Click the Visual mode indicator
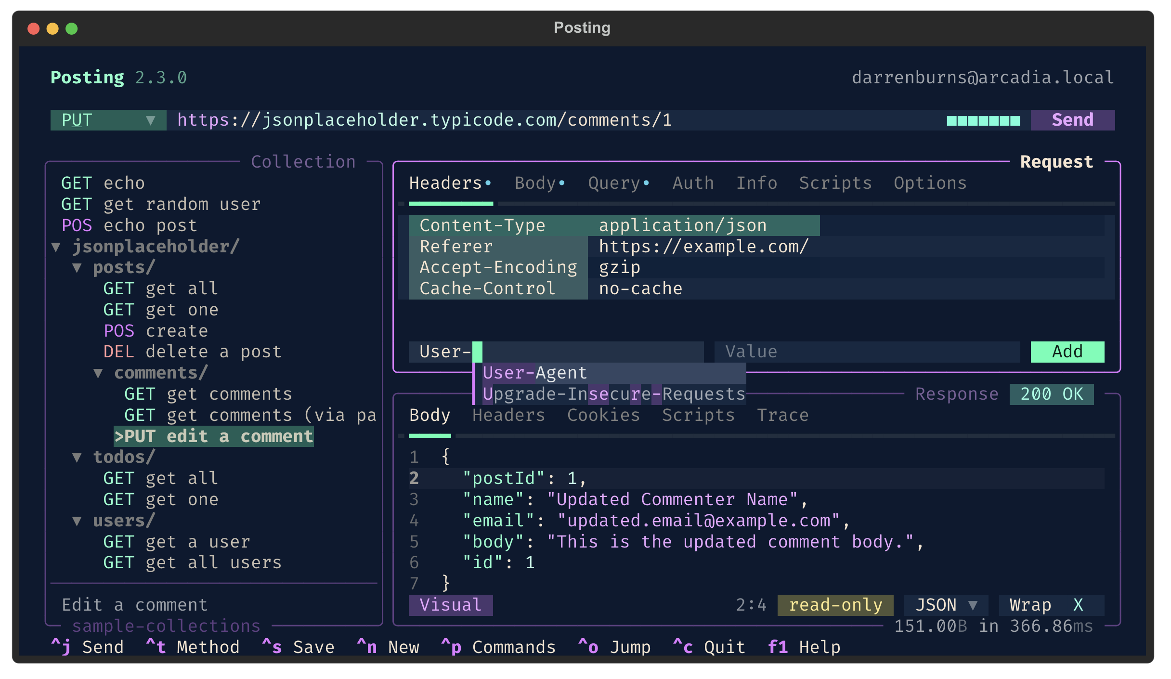The height and width of the screenshot is (679, 1171). [x=451, y=605]
